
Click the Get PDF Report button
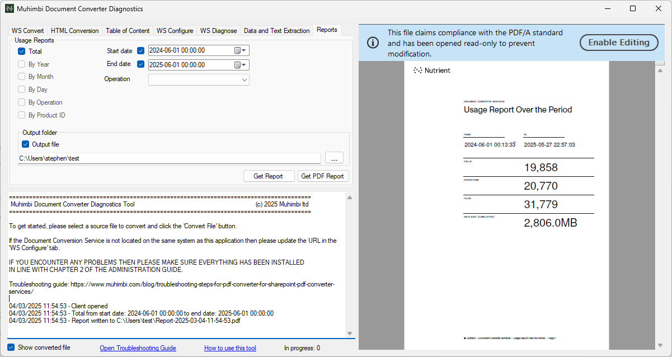click(322, 176)
